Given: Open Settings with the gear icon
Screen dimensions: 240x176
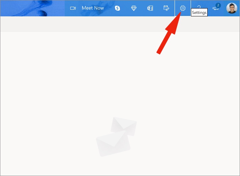Looking at the screenshot, I should point(183,8).
